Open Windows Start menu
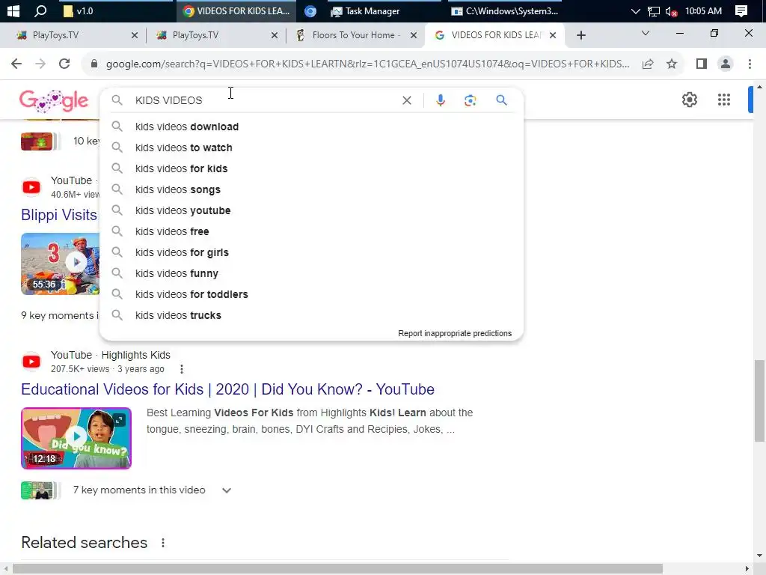Screen dimensions: 766x575 pos(13,10)
